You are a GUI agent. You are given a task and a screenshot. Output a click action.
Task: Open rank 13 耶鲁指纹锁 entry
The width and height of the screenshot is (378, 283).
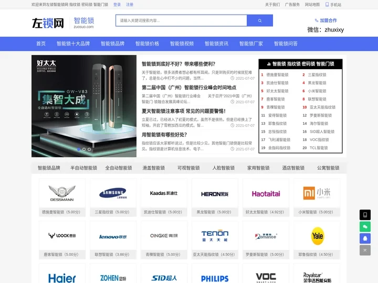pos(277,124)
